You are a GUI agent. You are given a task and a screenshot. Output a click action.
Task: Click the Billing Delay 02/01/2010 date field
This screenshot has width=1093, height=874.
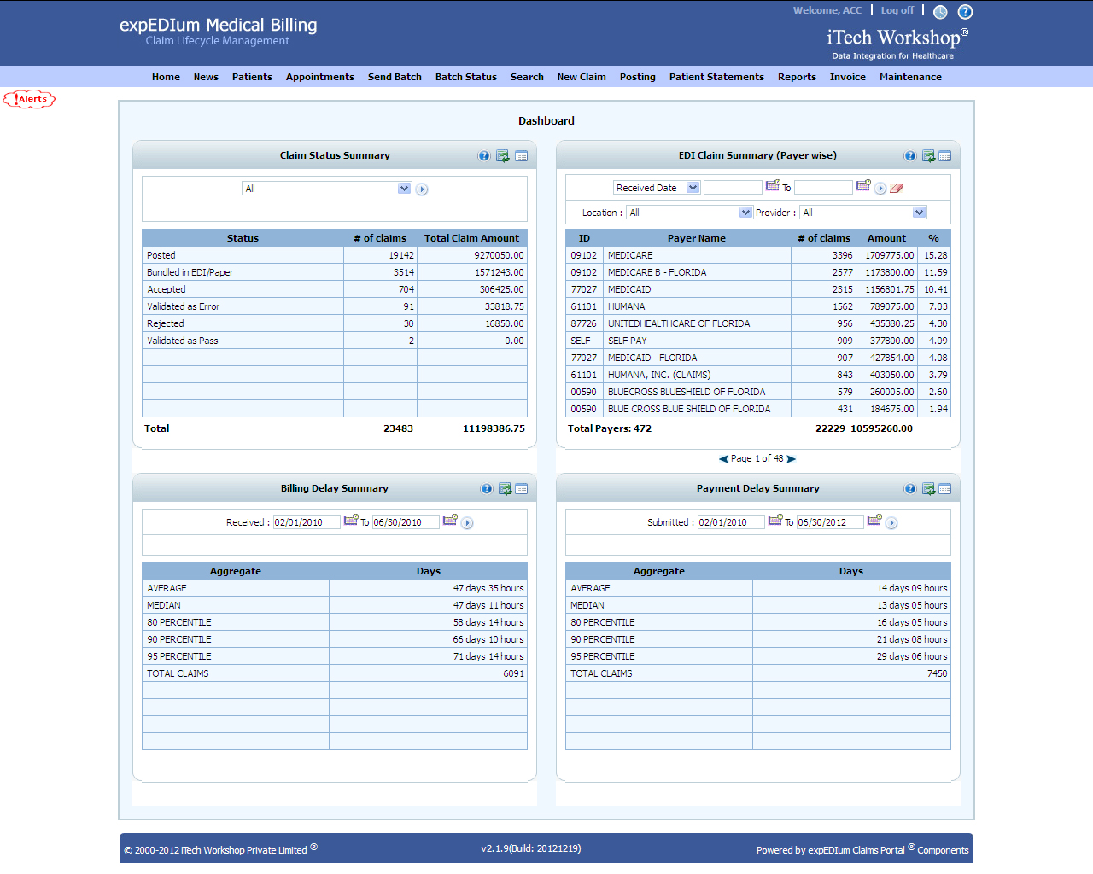point(307,522)
